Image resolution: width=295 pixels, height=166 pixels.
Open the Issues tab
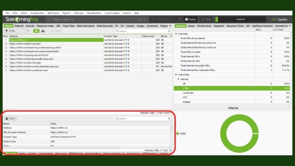[x=191, y=26]
